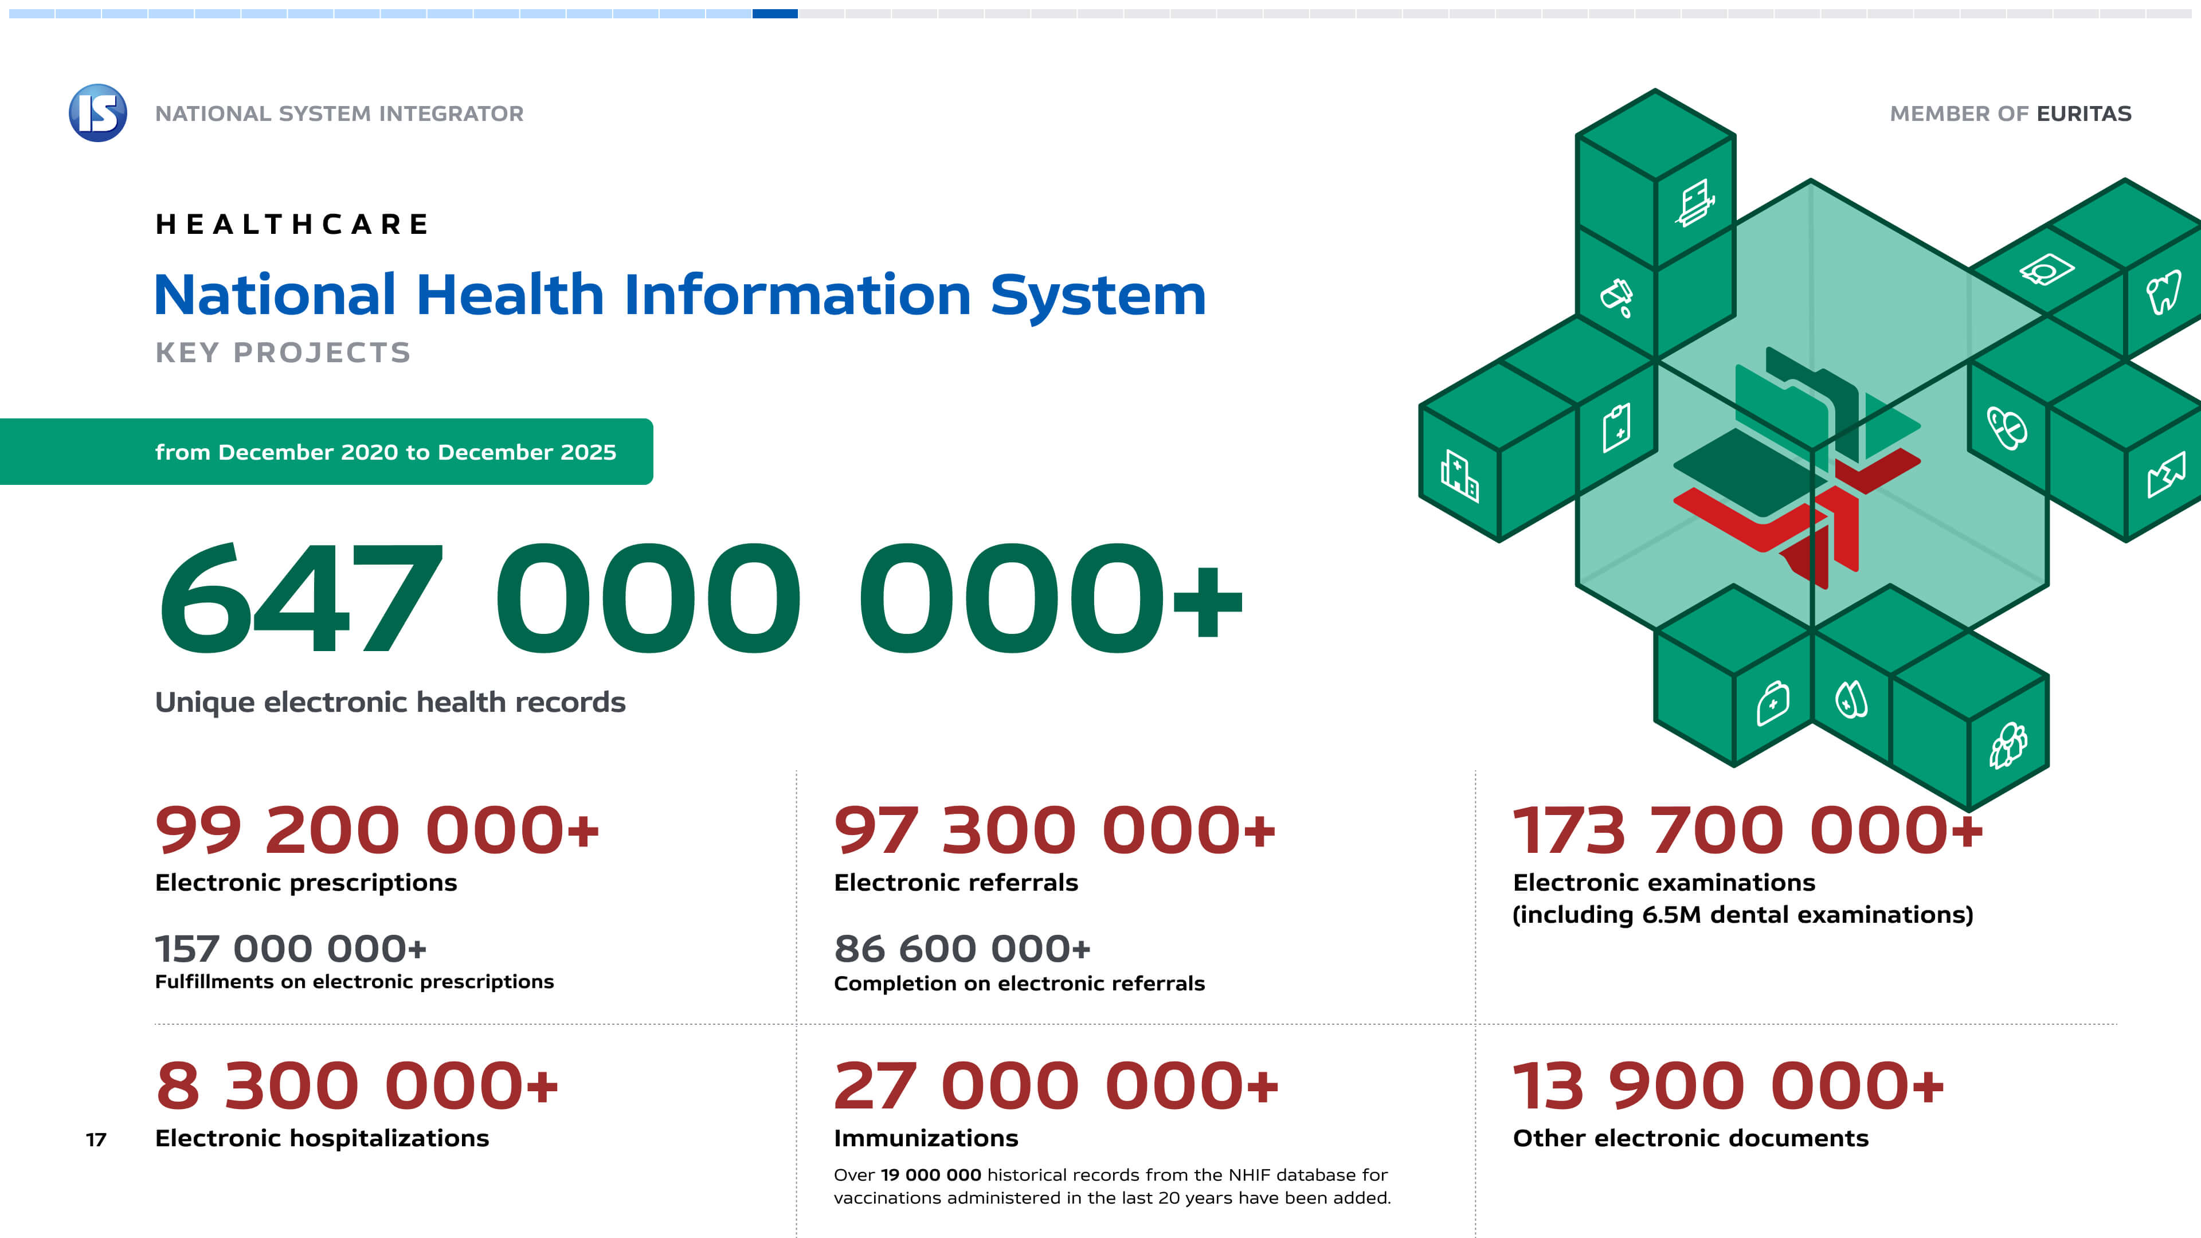Click the 'Immunizations' heading

[x=925, y=1138]
